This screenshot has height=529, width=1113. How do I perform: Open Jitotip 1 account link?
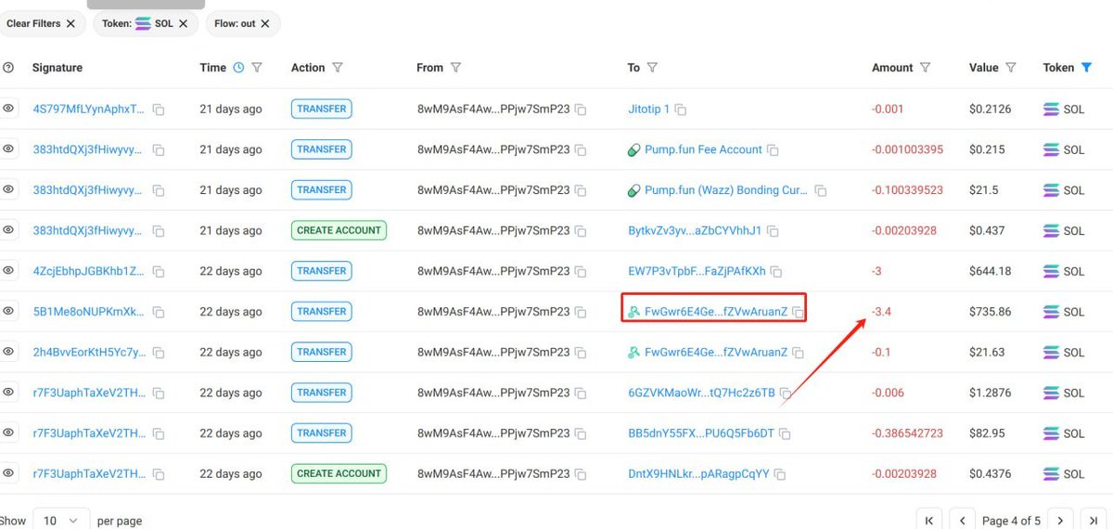(x=648, y=110)
